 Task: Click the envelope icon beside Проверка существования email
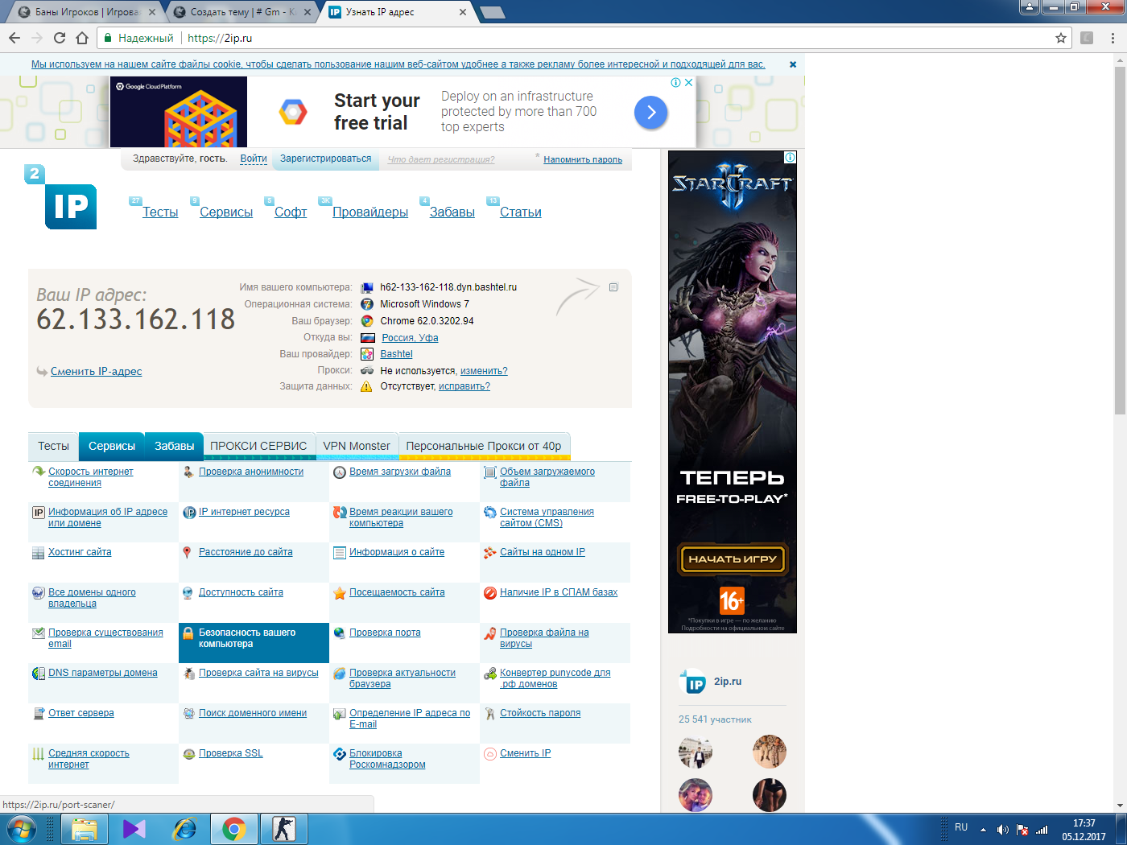[x=38, y=633]
